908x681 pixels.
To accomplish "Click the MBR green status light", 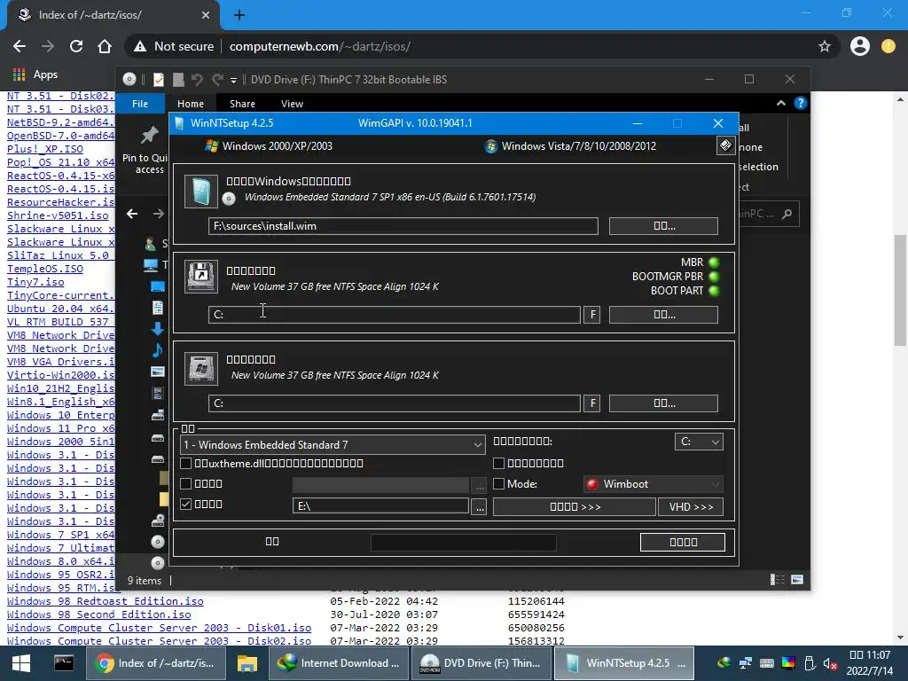I will (x=714, y=262).
